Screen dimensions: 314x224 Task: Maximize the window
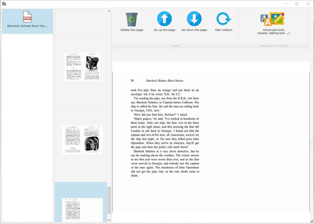pyautogui.click(x=297, y=4)
